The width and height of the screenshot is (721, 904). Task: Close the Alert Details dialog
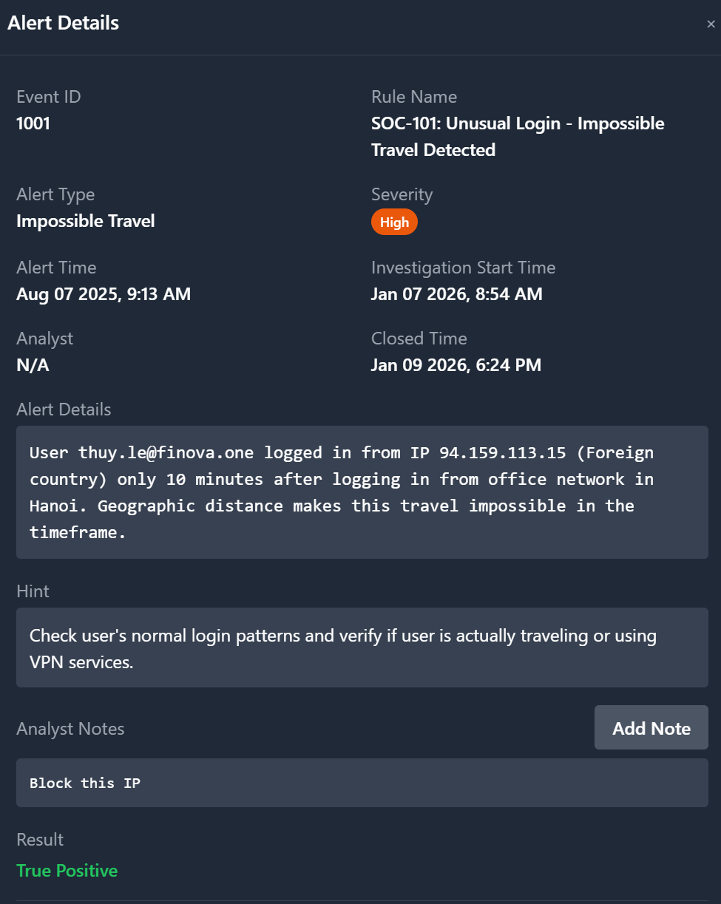[711, 23]
